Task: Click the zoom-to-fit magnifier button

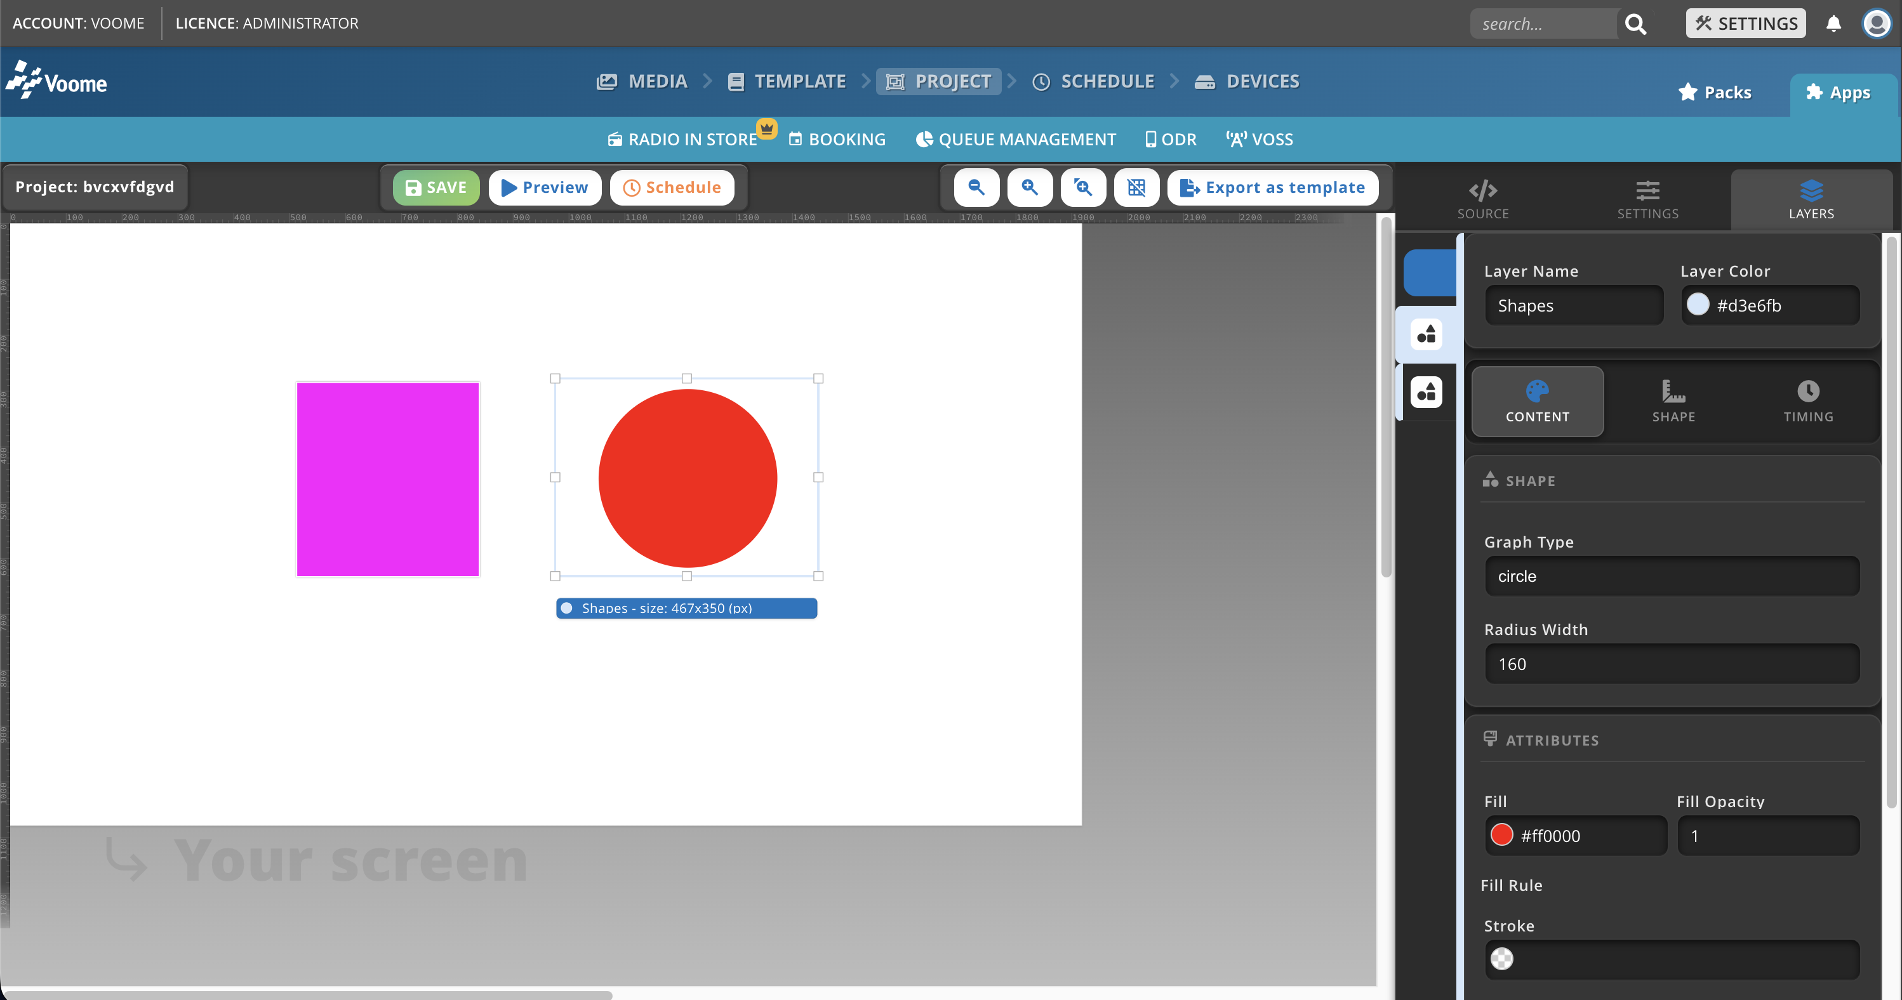Action: click(x=1083, y=187)
